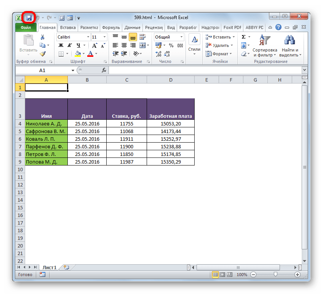Select the Cut scissors icon

coord(42,37)
